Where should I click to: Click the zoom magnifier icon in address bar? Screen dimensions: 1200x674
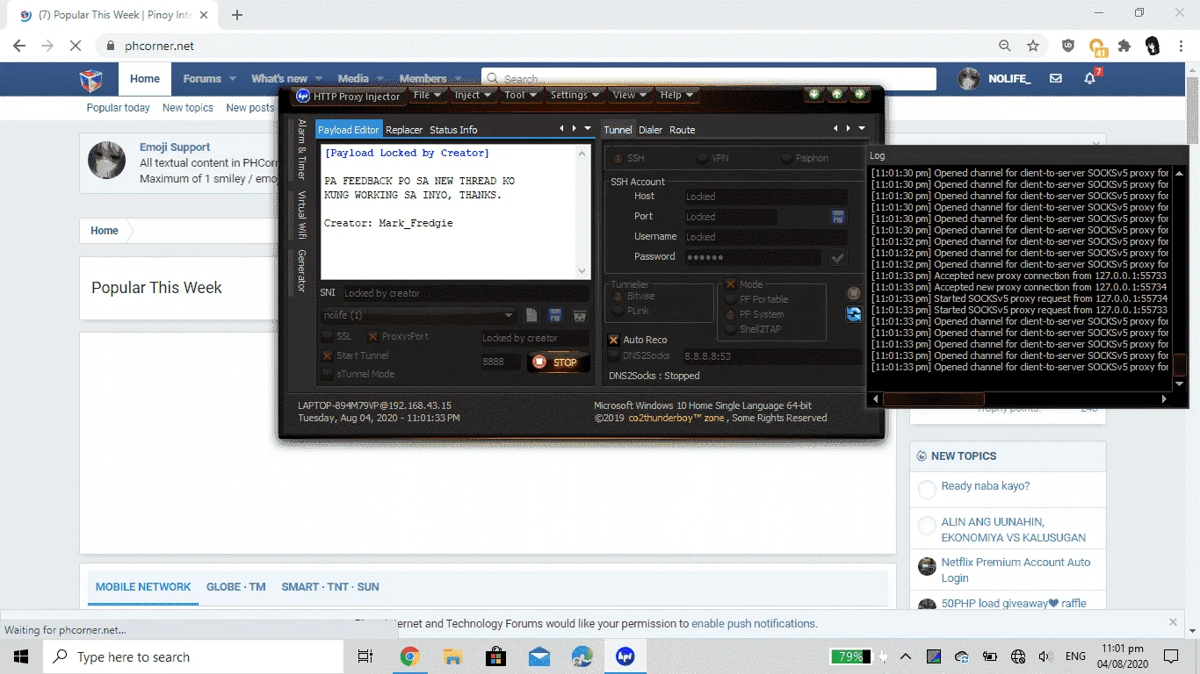[1005, 46]
